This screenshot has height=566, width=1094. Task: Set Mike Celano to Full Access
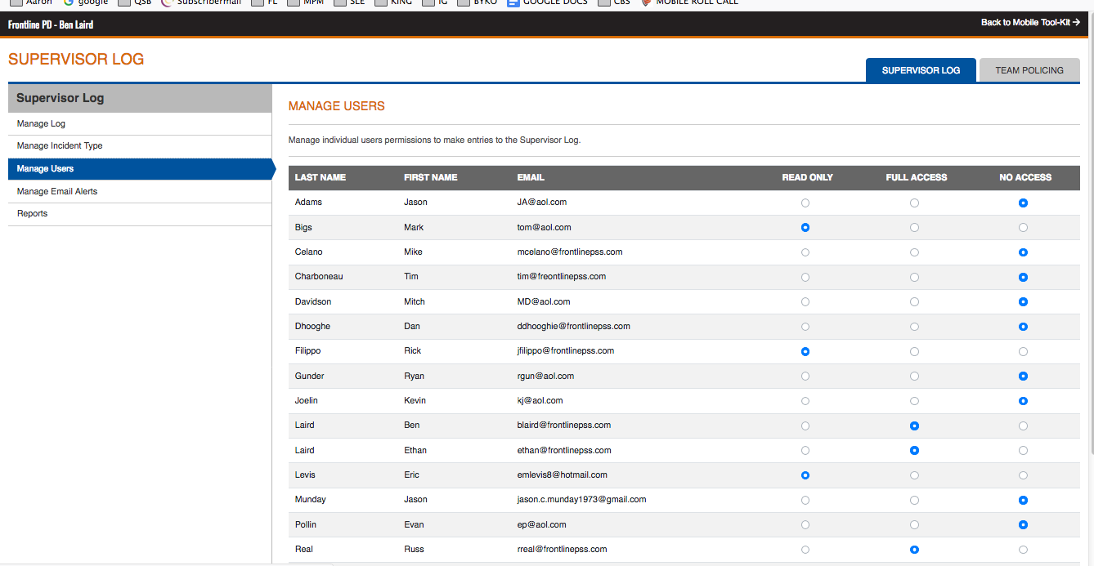click(914, 252)
